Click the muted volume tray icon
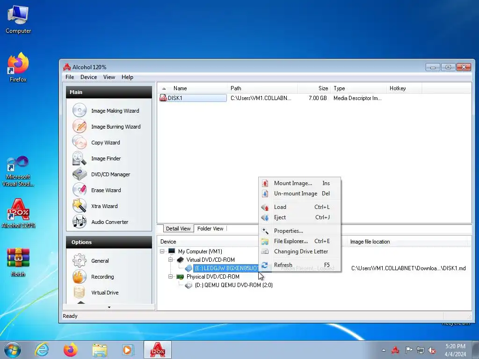Screen dimensions: 479x359 [431, 350]
